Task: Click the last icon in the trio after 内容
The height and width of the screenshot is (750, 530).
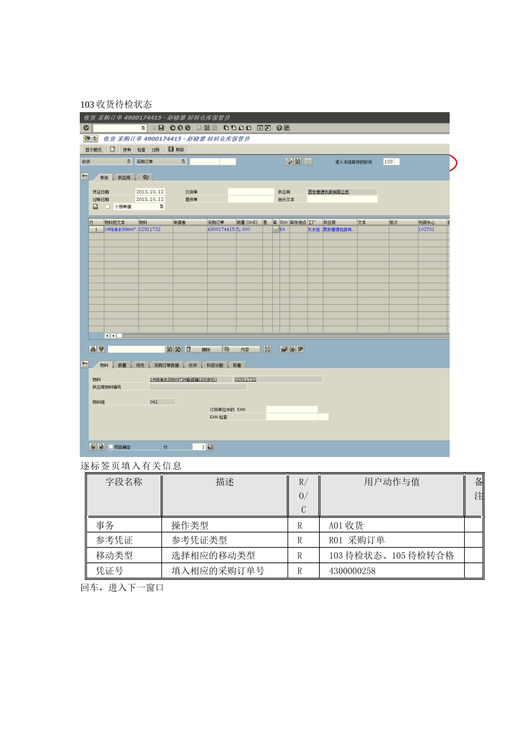Action: pyautogui.click(x=300, y=349)
